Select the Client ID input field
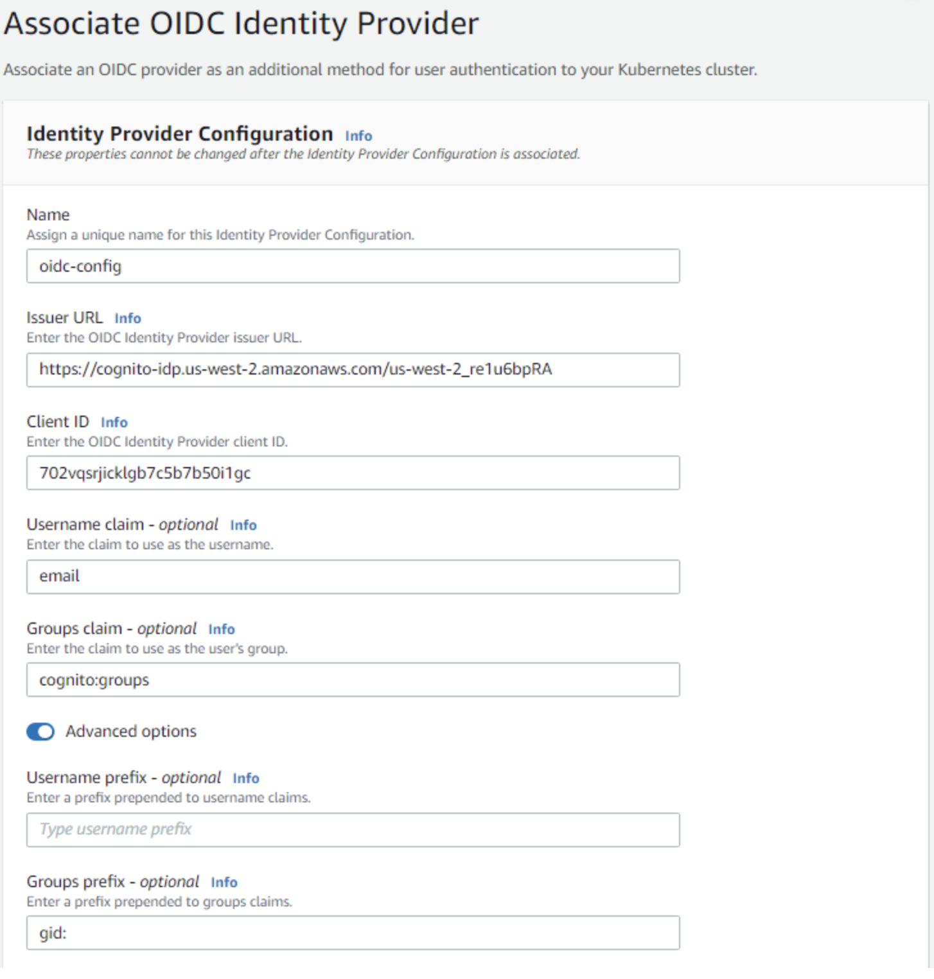The width and height of the screenshot is (934, 979). point(353,473)
